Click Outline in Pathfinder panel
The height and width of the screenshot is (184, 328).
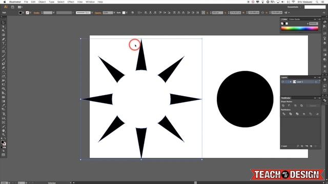coord(311,114)
